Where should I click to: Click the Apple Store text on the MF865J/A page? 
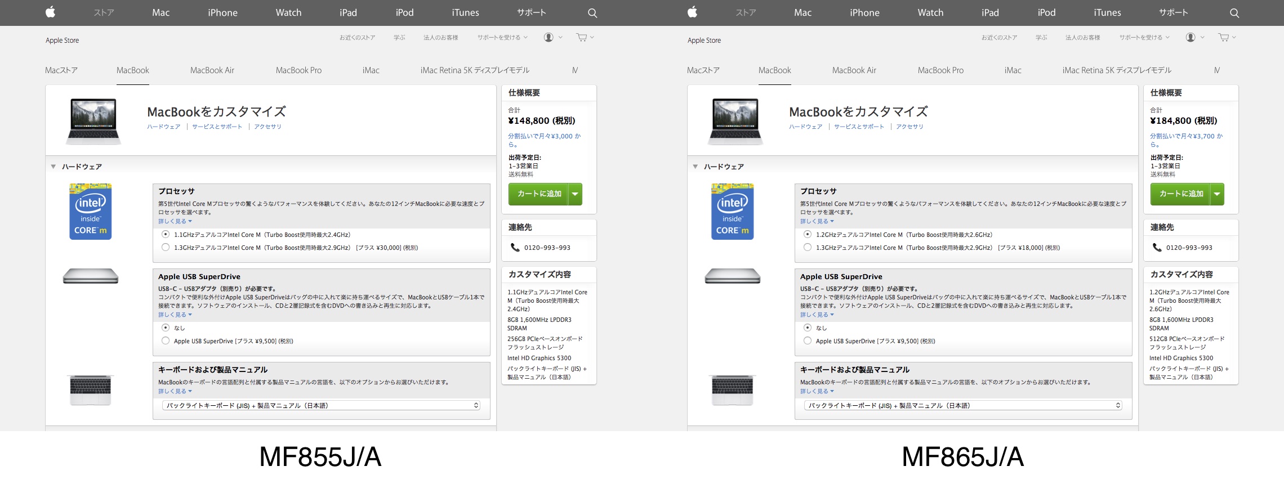pos(704,41)
